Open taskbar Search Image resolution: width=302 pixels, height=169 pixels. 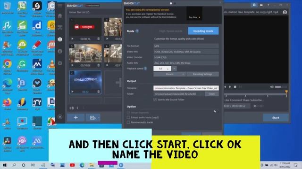(14, 165)
